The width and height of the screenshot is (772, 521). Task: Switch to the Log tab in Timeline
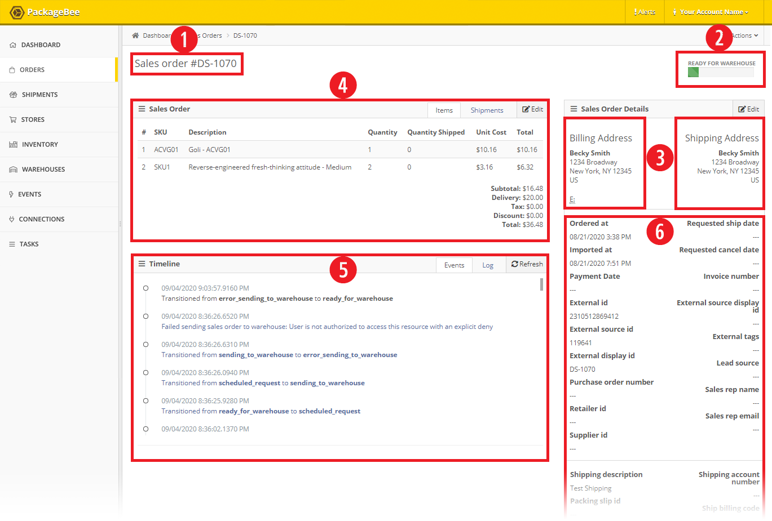(x=488, y=265)
